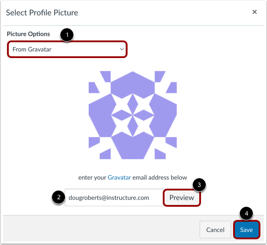Click the white star at identicon center
The image size is (267, 245).
pos(133,115)
